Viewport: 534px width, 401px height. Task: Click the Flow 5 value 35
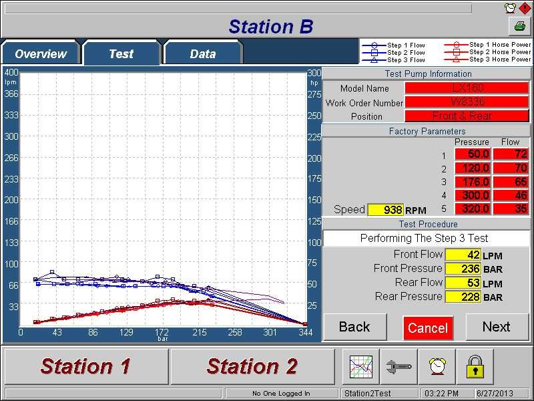pyautogui.click(x=511, y=209)
